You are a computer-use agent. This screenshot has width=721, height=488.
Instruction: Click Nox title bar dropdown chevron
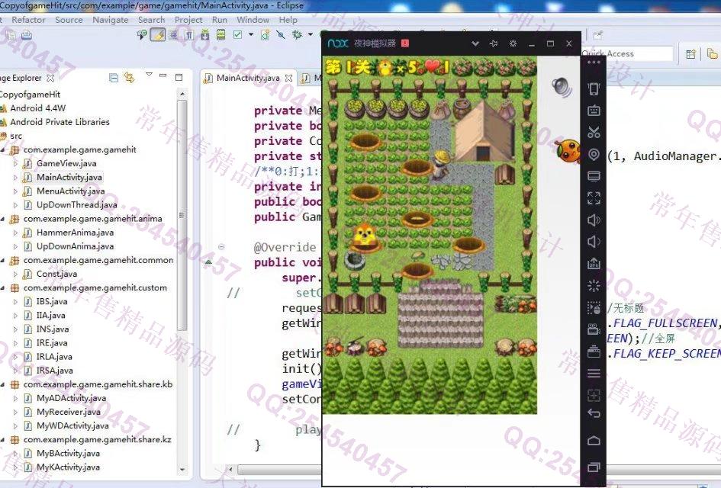(x=475, y=43)
